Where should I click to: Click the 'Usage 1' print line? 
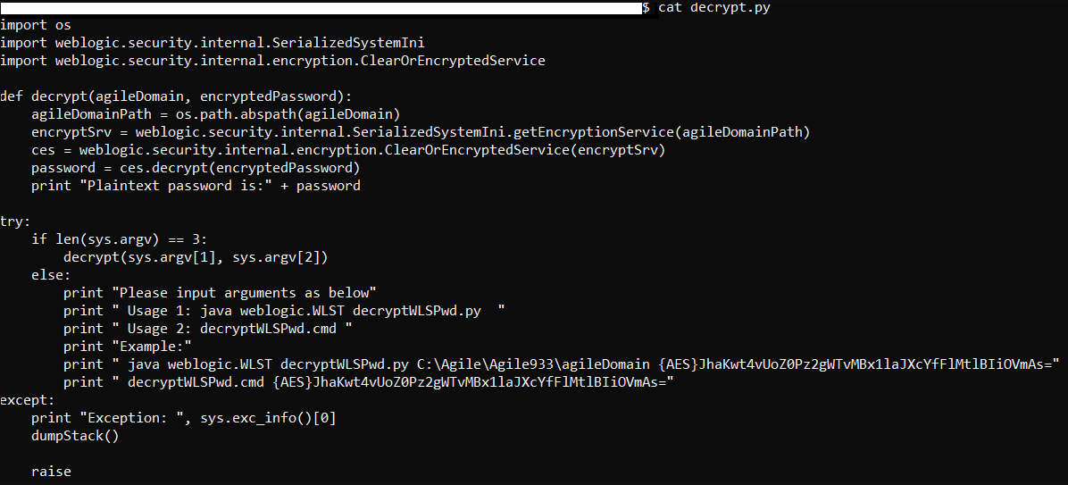coord(284,311)
